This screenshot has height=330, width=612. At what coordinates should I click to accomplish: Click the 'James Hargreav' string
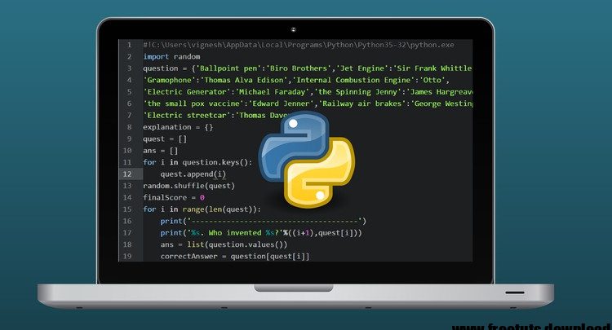tap(440, 92)
